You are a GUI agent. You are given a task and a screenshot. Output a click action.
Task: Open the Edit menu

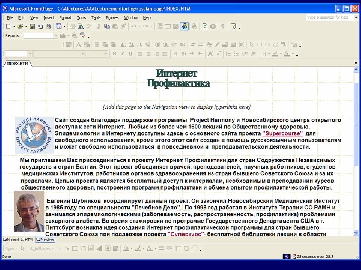tap(21, 17)
